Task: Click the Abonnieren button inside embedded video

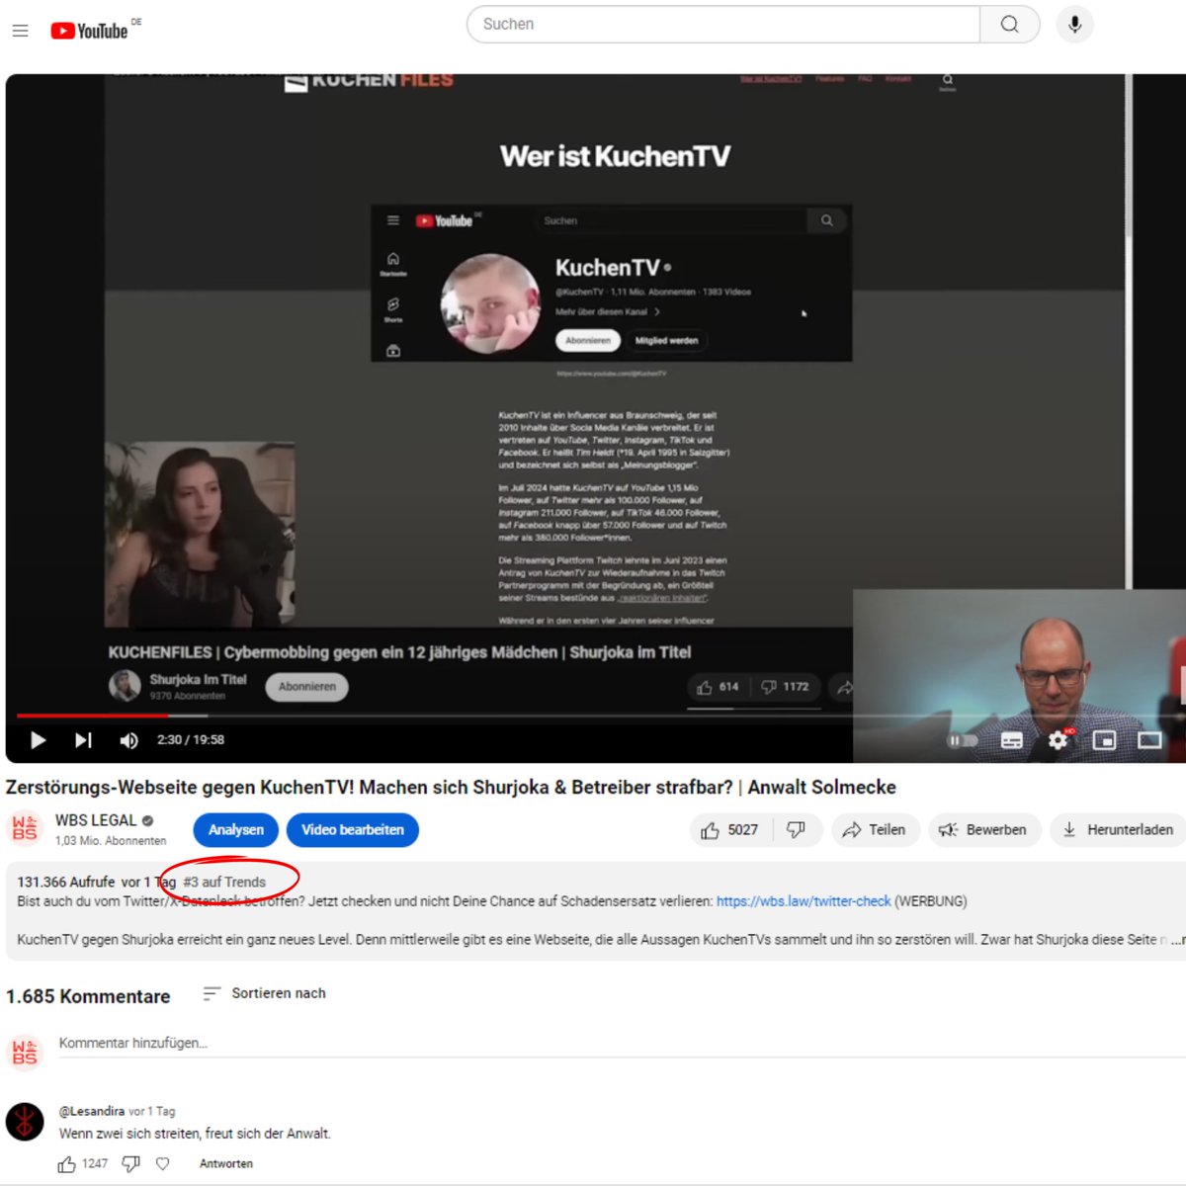Action: (x=307, y=687)
